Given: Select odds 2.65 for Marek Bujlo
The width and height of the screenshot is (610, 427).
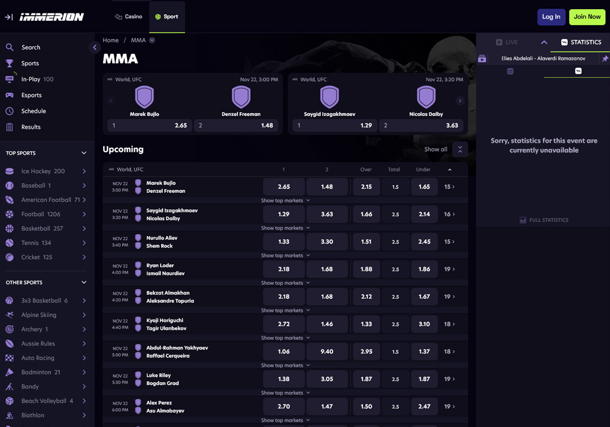Looking at the screenshot, I should (283, 187).
